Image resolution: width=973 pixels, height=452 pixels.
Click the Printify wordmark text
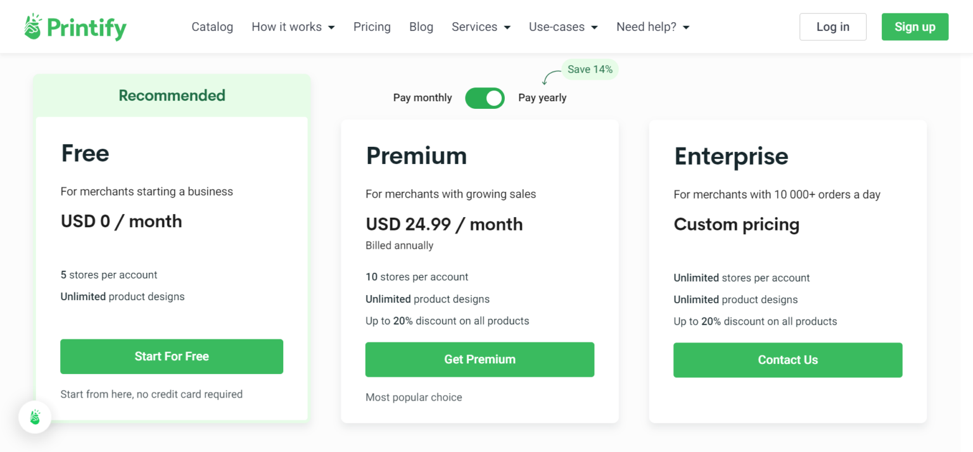[x=87, y=28]
